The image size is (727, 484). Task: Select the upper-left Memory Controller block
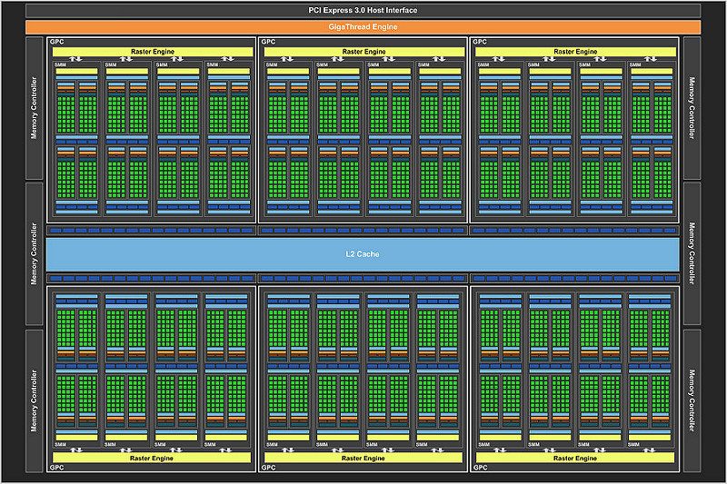(35, 109)
